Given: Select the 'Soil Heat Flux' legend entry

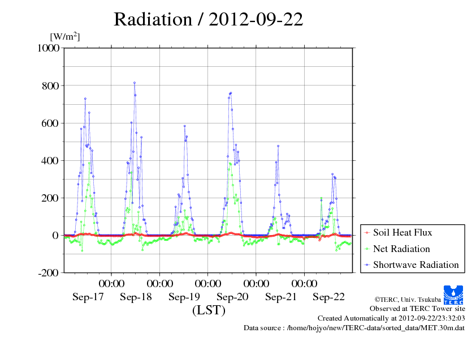Looking at the screenshot, I should [403, 232].
